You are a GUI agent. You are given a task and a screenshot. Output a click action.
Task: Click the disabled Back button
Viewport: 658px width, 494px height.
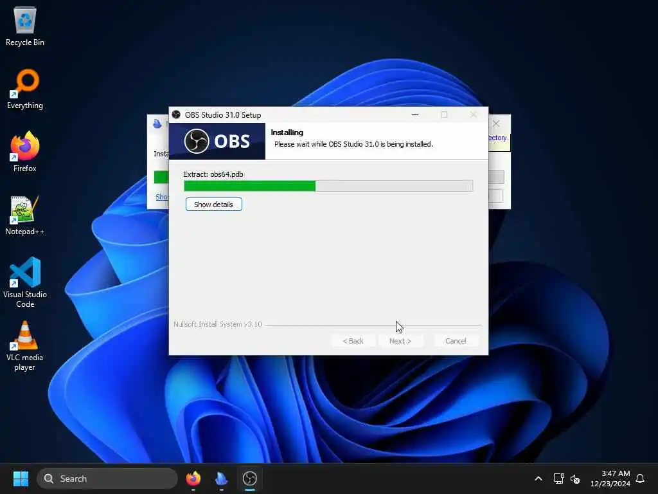[x=353, y=341]
